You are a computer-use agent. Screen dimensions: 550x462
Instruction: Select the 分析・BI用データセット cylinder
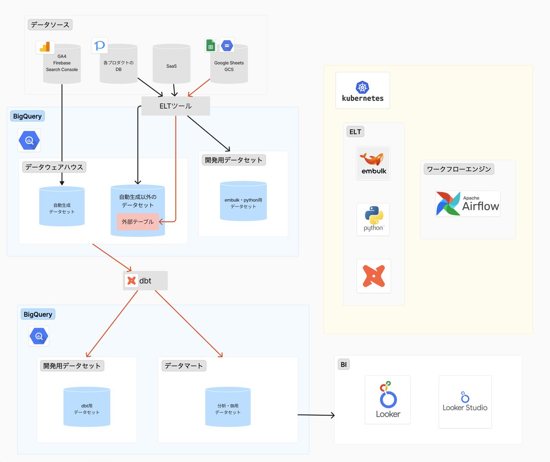point(228,407)
